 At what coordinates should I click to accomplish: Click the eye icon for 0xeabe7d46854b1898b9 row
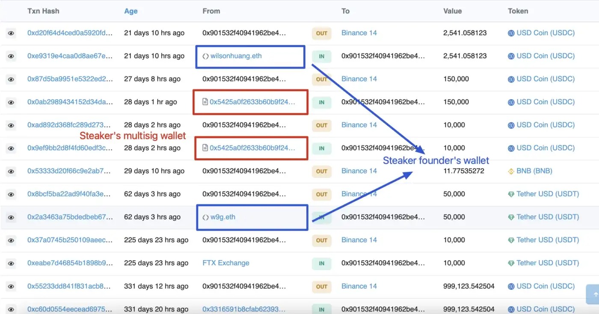point(11,264)
